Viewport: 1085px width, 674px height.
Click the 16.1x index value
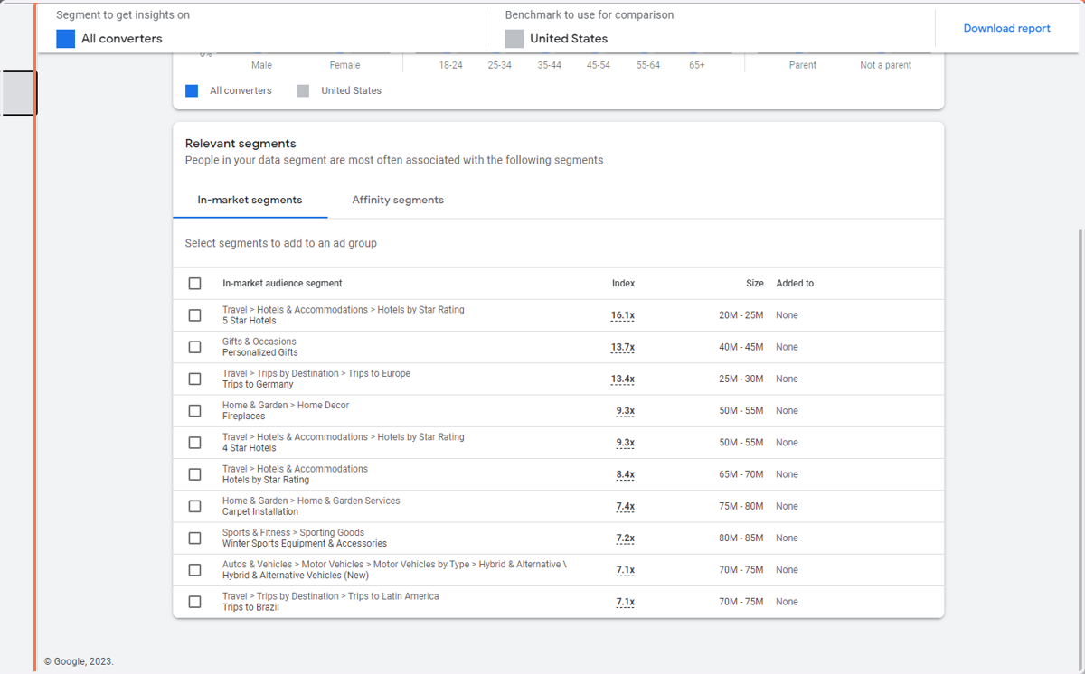point(623,315)
